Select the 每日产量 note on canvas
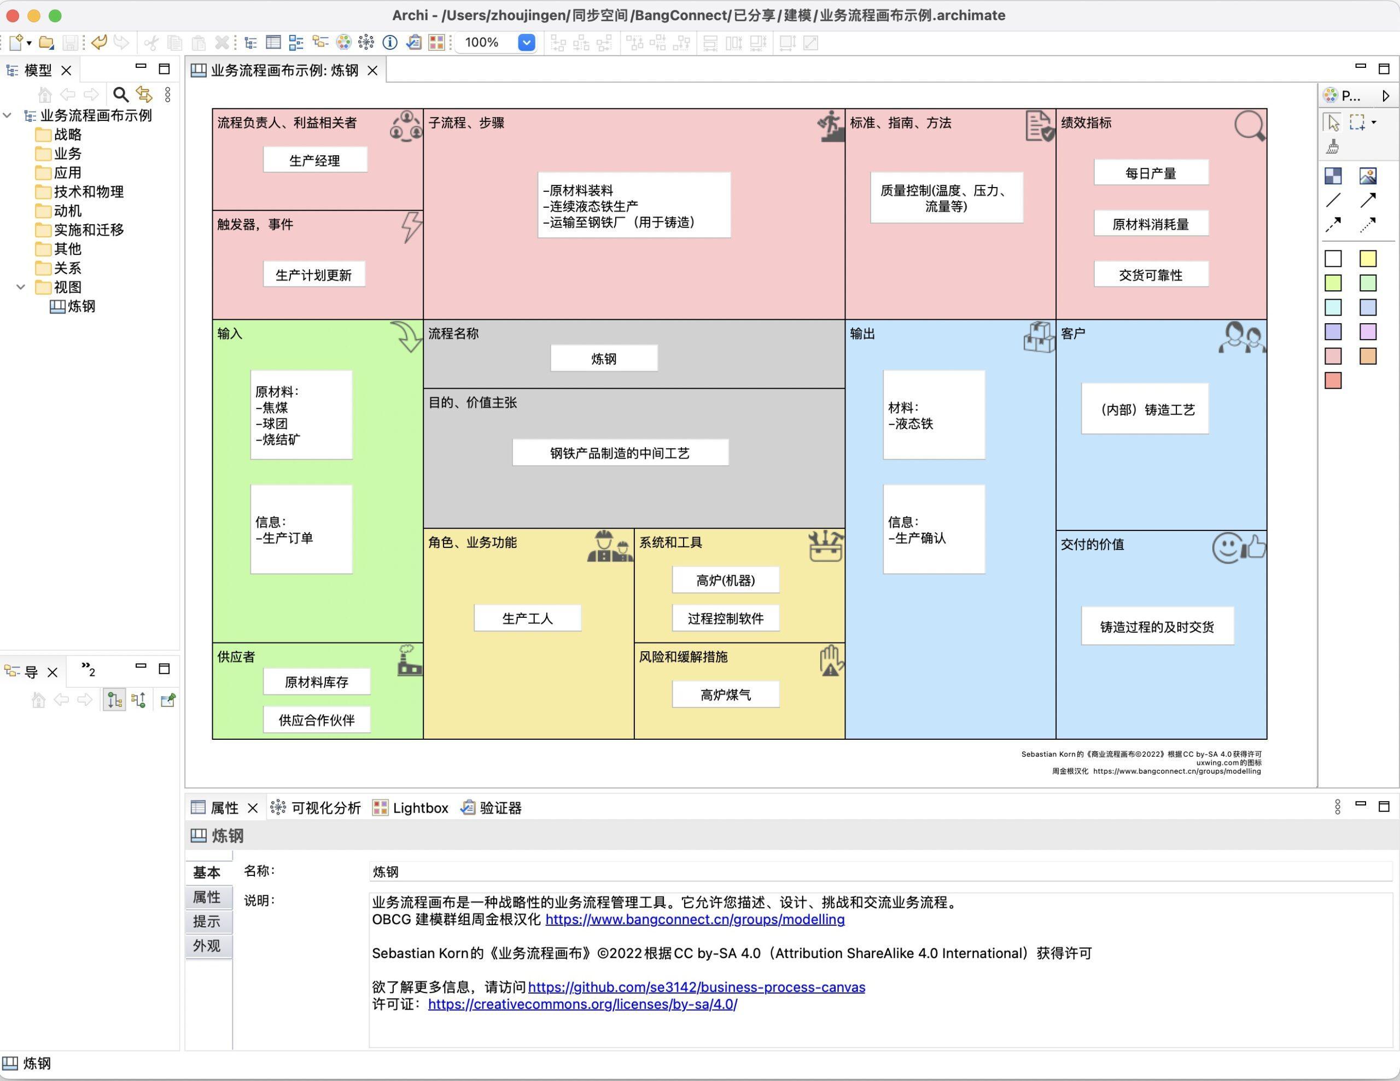Image resolution: width=1400 pixels, height=1081 pixels. tap(1151, 172)
